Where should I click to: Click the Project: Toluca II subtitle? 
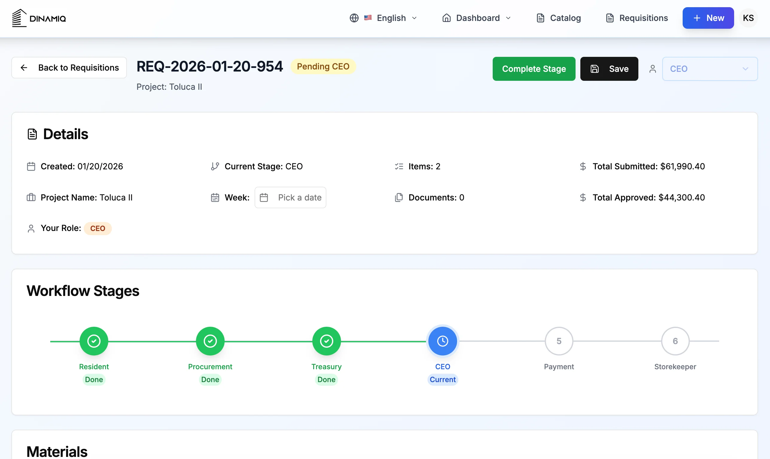169,87
